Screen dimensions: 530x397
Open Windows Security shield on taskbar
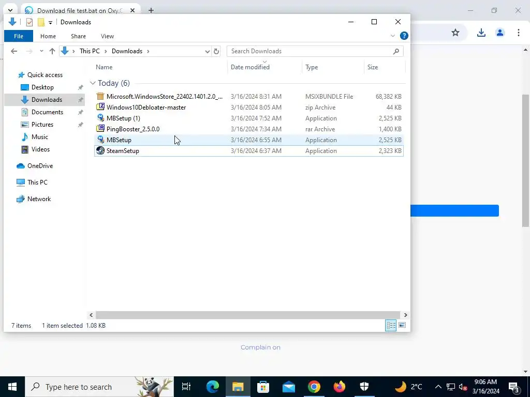[x=364, y=387]
